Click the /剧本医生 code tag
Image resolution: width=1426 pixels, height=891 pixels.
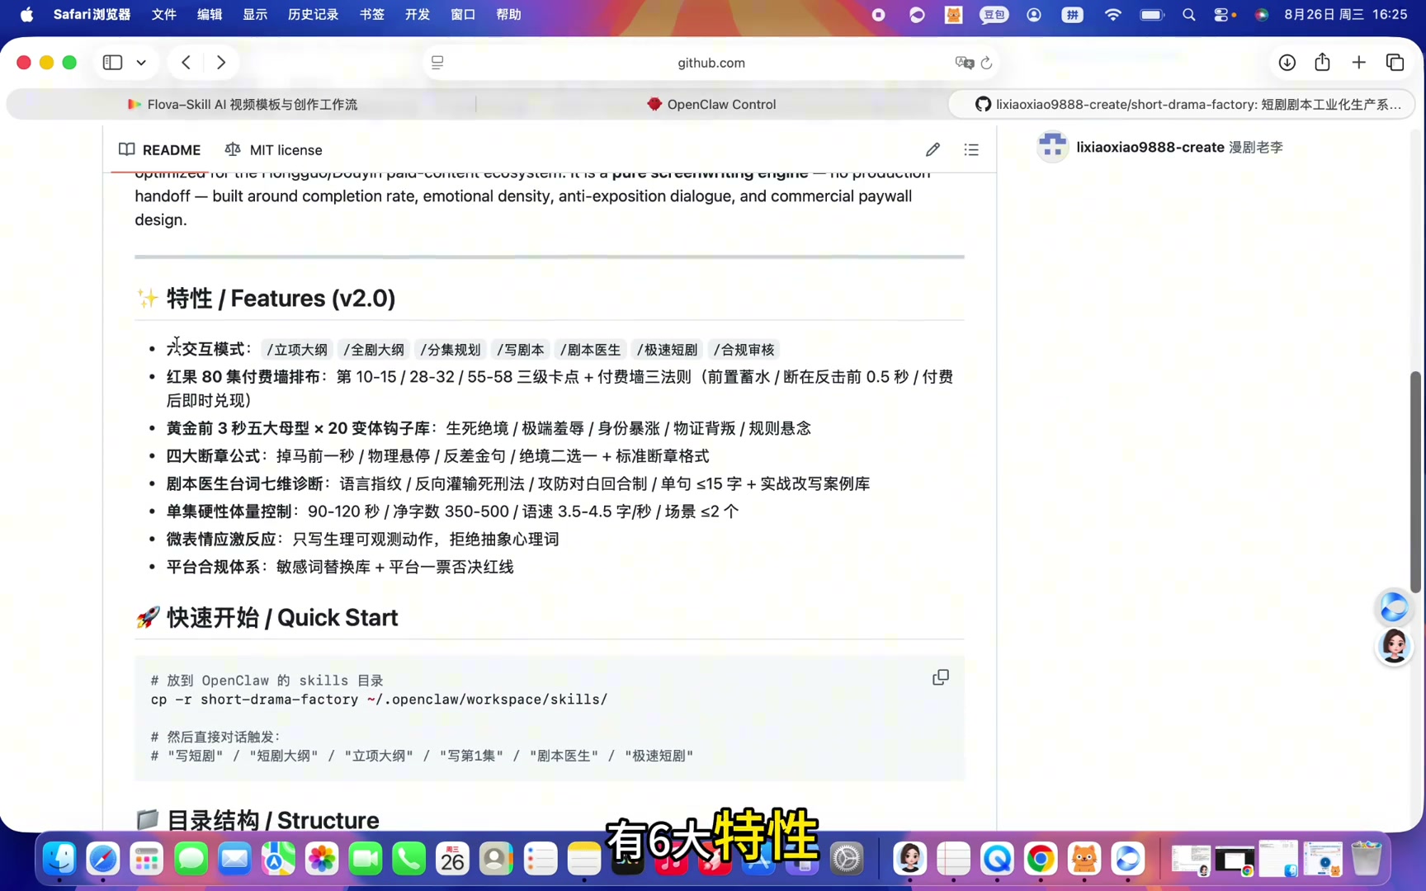tap(590, 350)
